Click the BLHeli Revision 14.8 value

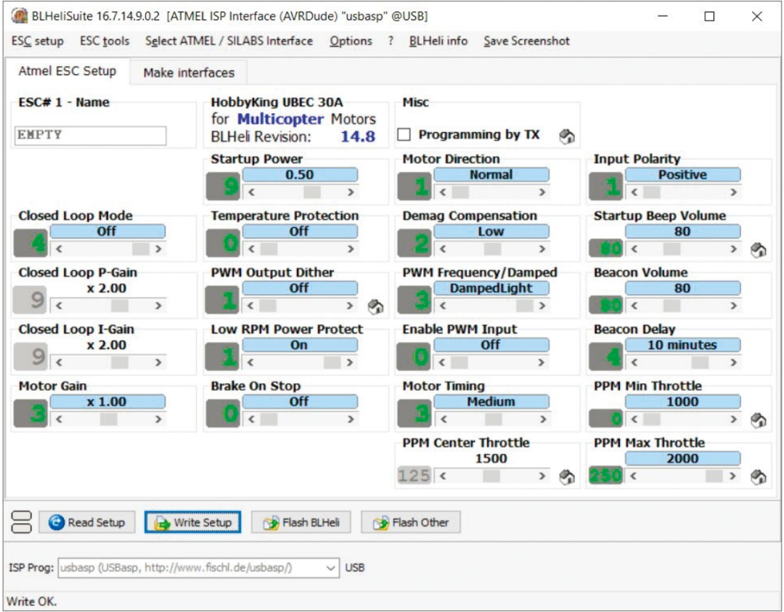(x=358, y=136)
